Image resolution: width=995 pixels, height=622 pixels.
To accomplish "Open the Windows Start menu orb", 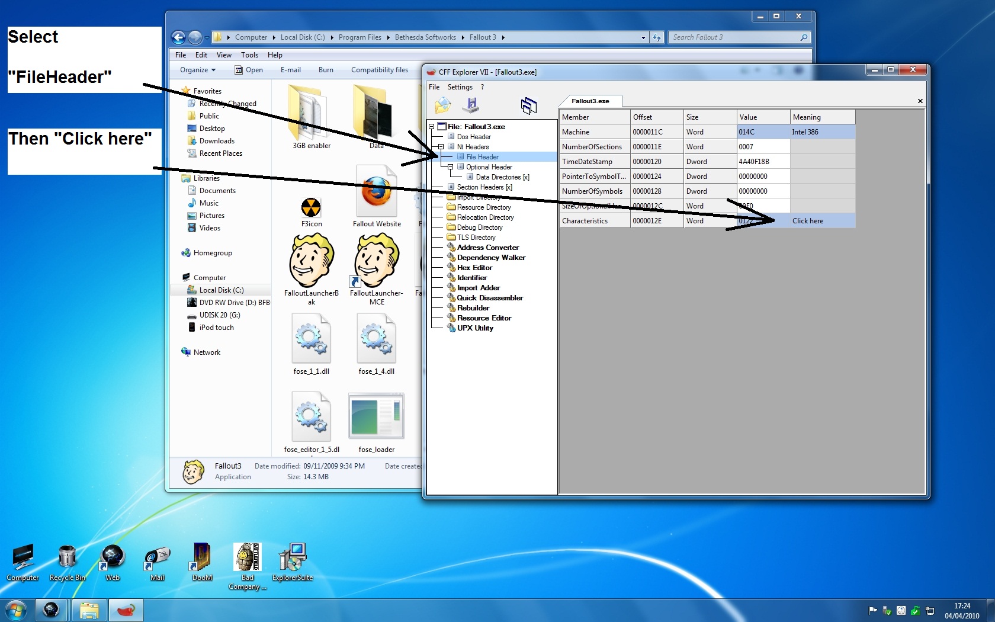I will click(16, 610).
